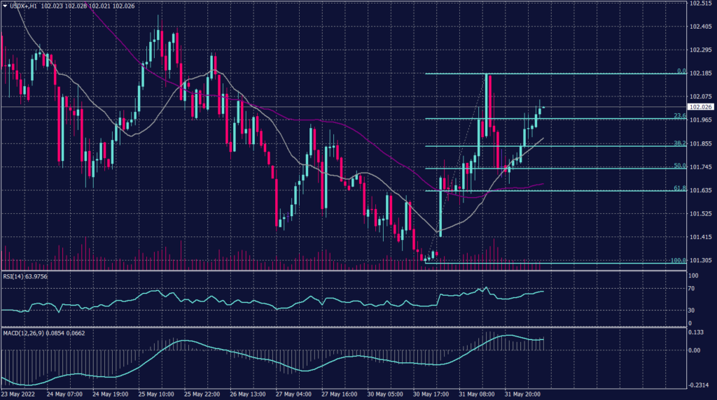This screenshot has height=400, width=717.
Task: Click the MACD -0.2314 scale label
Action: click(698, 385)
